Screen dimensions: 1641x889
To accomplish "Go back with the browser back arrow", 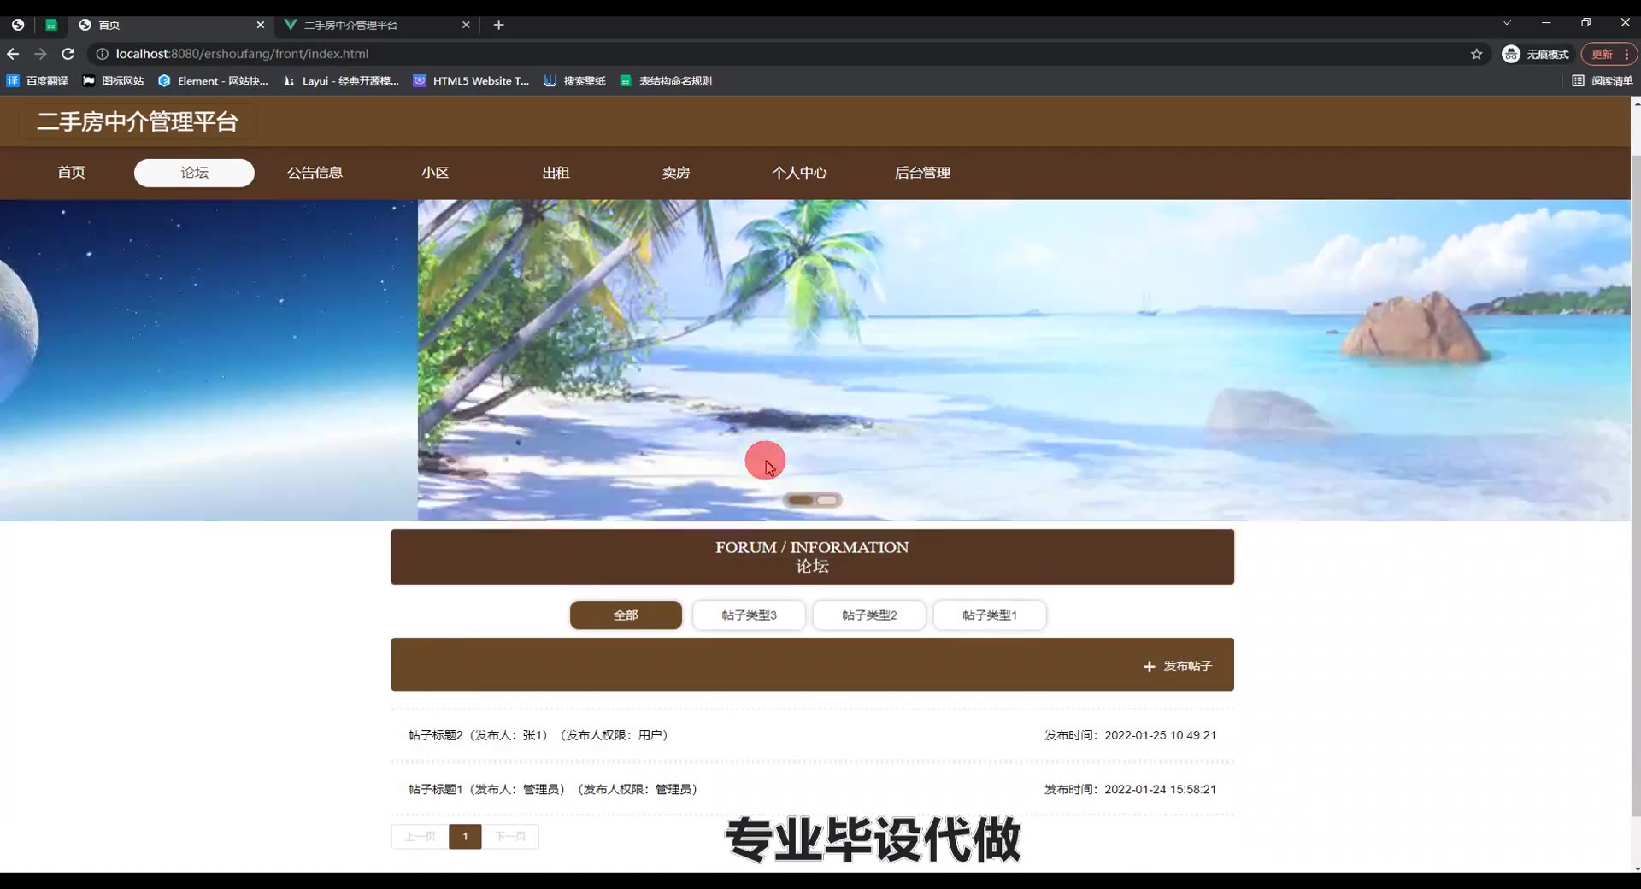I will click(13, 54).
